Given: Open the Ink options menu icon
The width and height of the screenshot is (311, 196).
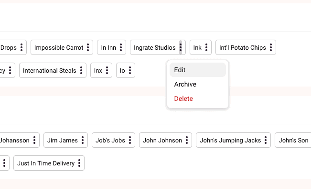Looking at the screenshot, I should (206, 48).
